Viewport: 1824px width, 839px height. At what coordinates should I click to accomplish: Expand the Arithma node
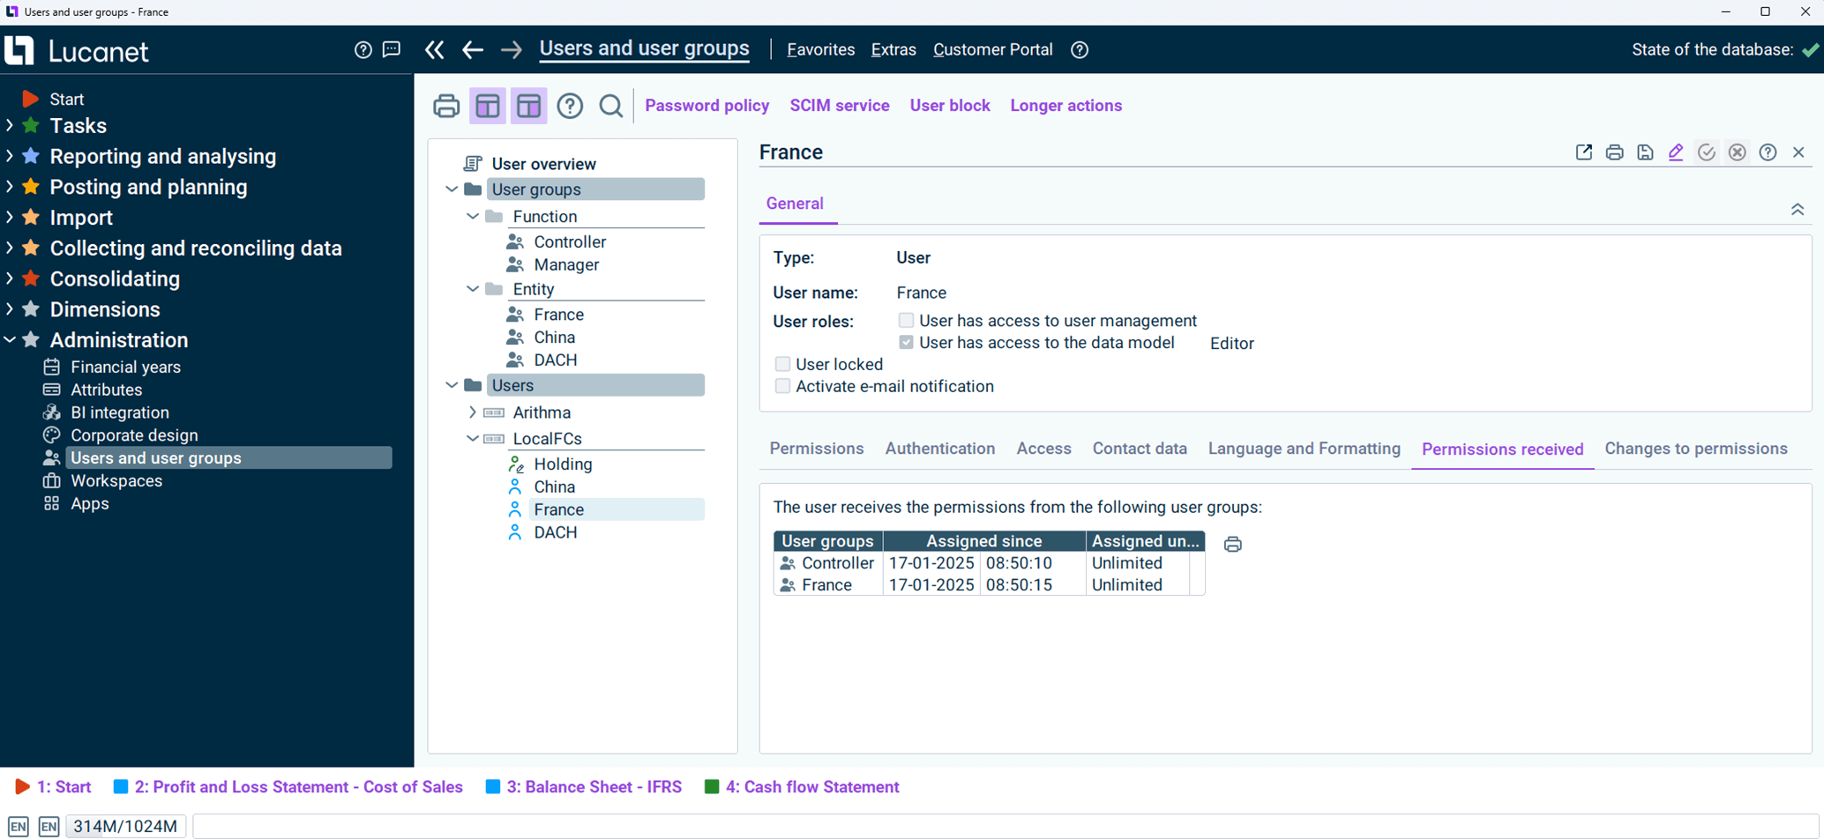pos(473,412)
